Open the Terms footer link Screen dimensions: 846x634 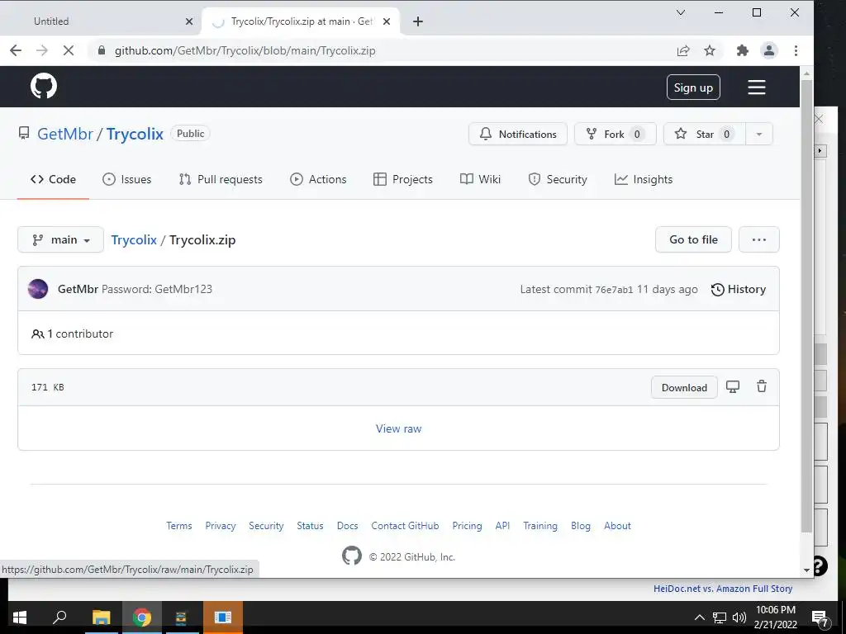179,526
